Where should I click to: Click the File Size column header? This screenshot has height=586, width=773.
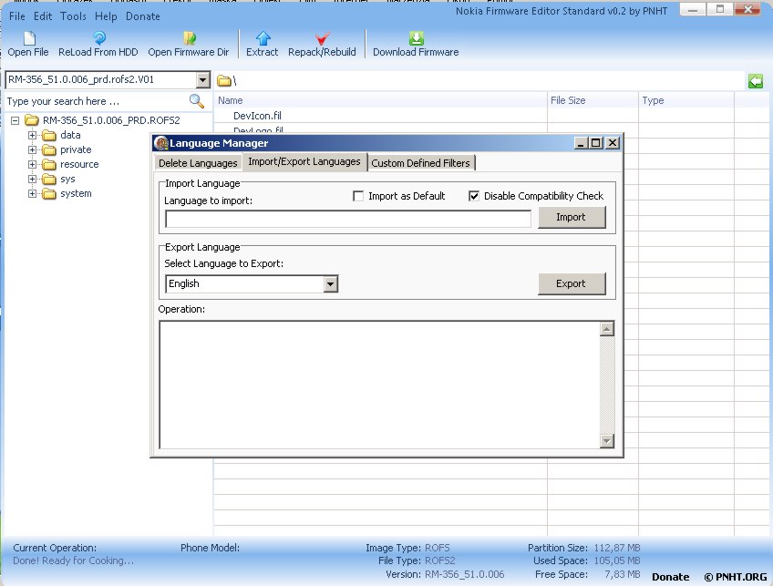593,100
